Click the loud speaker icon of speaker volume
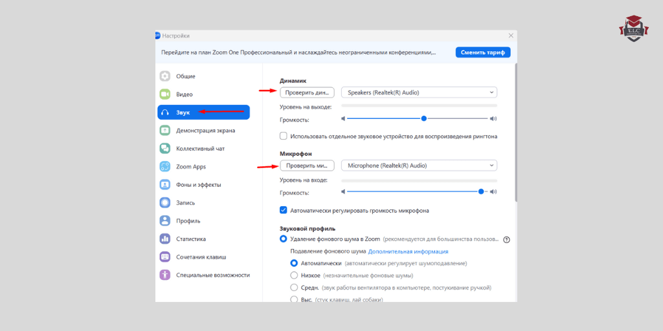 coord(493,119)
